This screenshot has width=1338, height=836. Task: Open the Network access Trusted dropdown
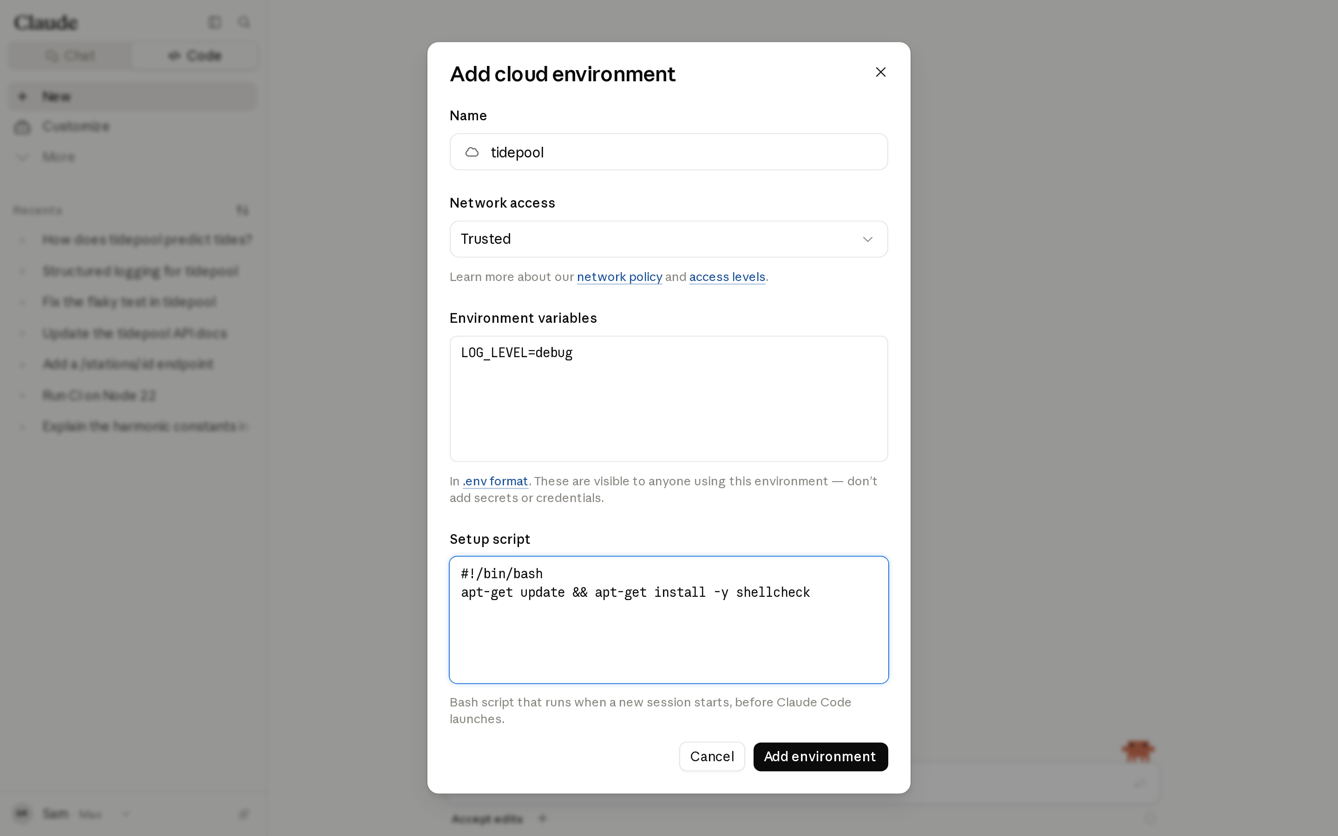click(669, 239)
